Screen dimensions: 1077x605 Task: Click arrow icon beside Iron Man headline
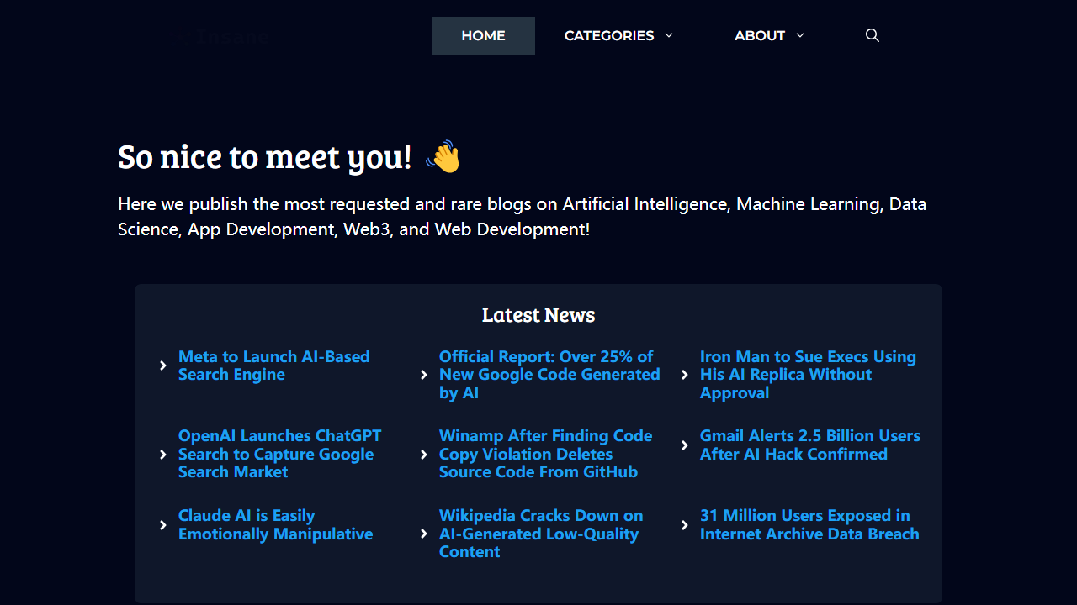(685, 375)
